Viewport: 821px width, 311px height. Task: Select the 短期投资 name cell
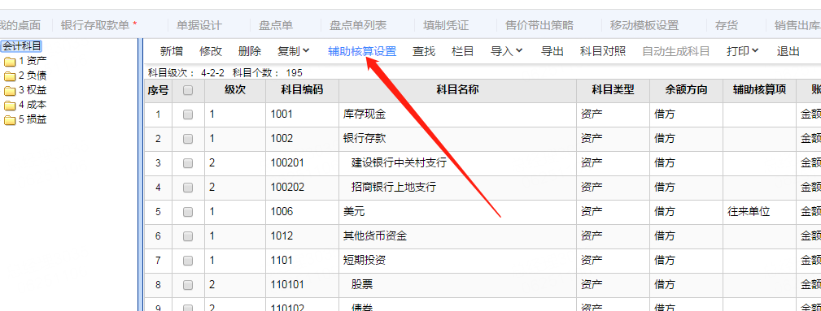[x=457, y=261]
